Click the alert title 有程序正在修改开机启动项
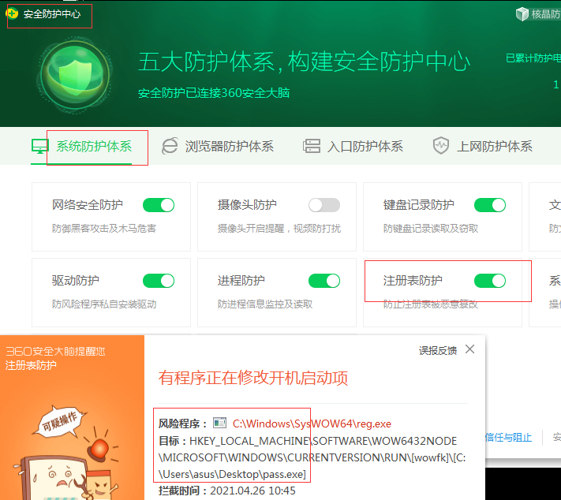 point(253,378)
